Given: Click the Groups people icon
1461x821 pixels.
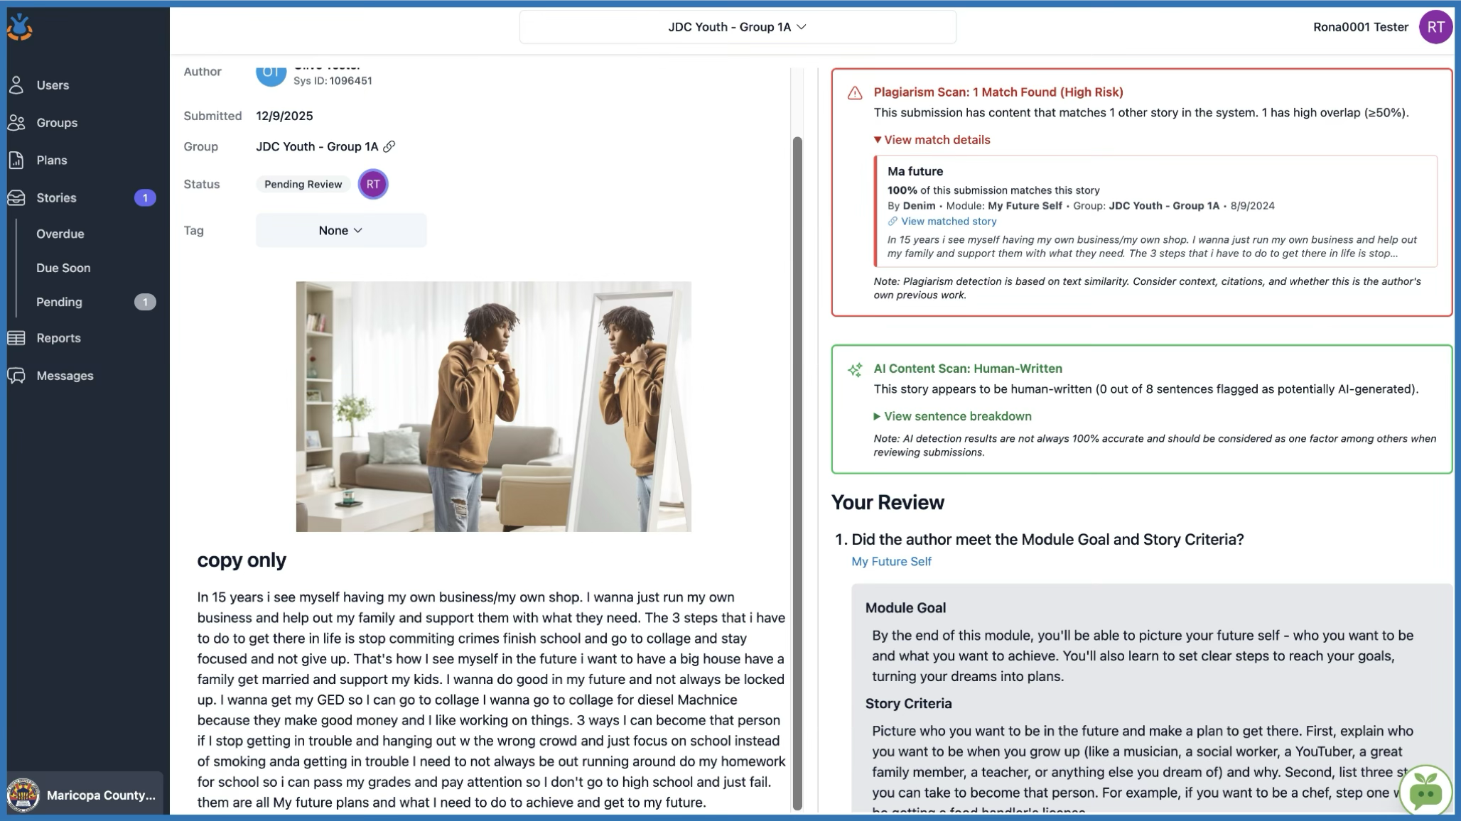Looking at the screenshot, I should [16, 123].
